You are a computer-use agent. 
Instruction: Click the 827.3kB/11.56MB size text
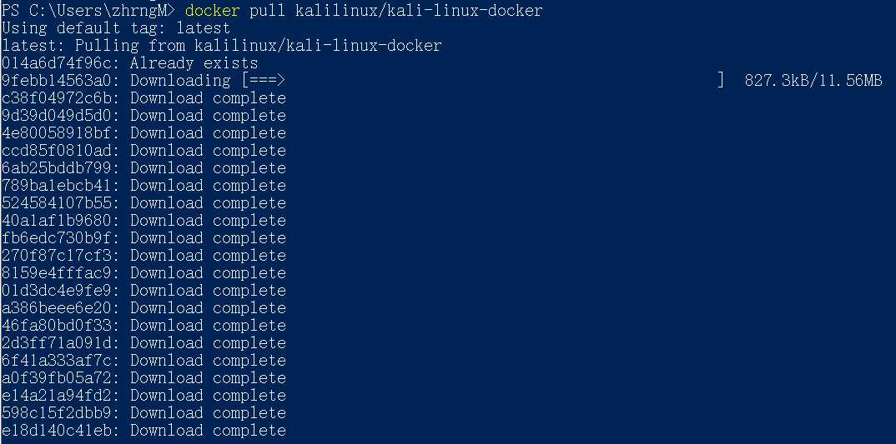point(813,81)
